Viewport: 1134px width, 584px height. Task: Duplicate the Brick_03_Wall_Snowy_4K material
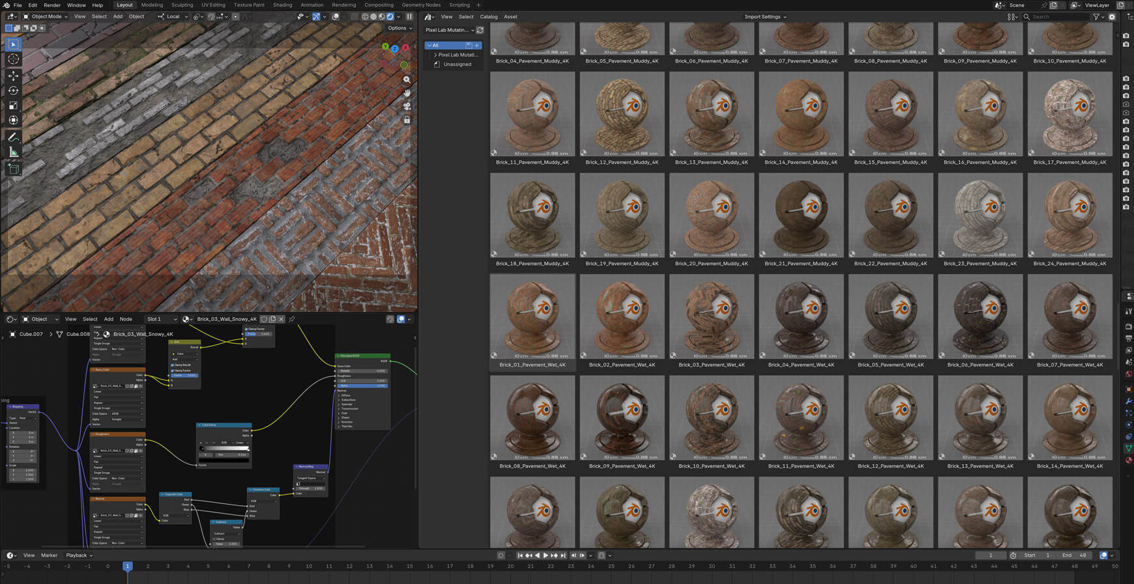pyautogui.click(x=272, y=319)
